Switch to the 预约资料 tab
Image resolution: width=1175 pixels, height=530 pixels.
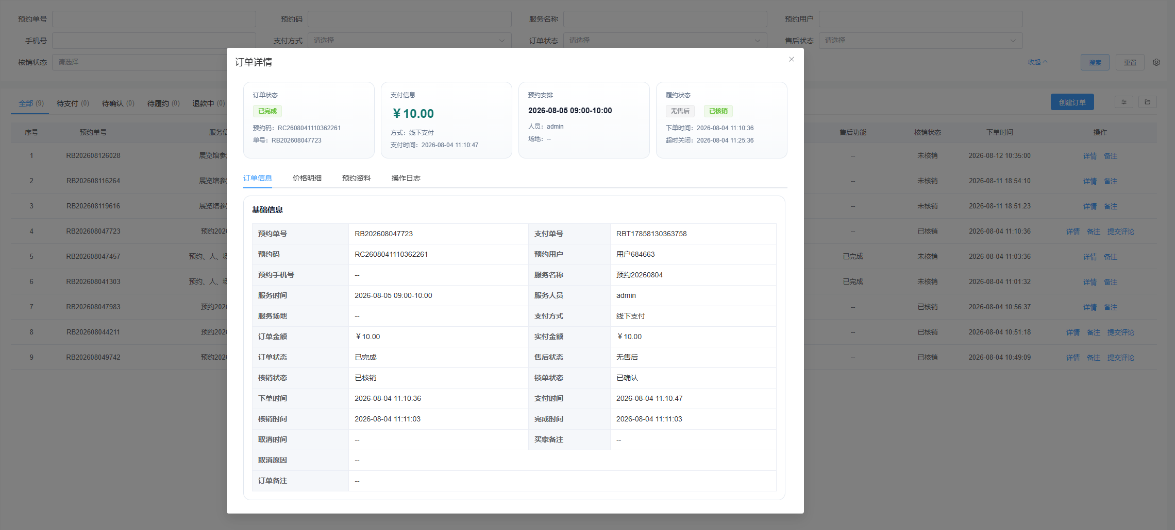pyautogui.click(x=356, y=178)
